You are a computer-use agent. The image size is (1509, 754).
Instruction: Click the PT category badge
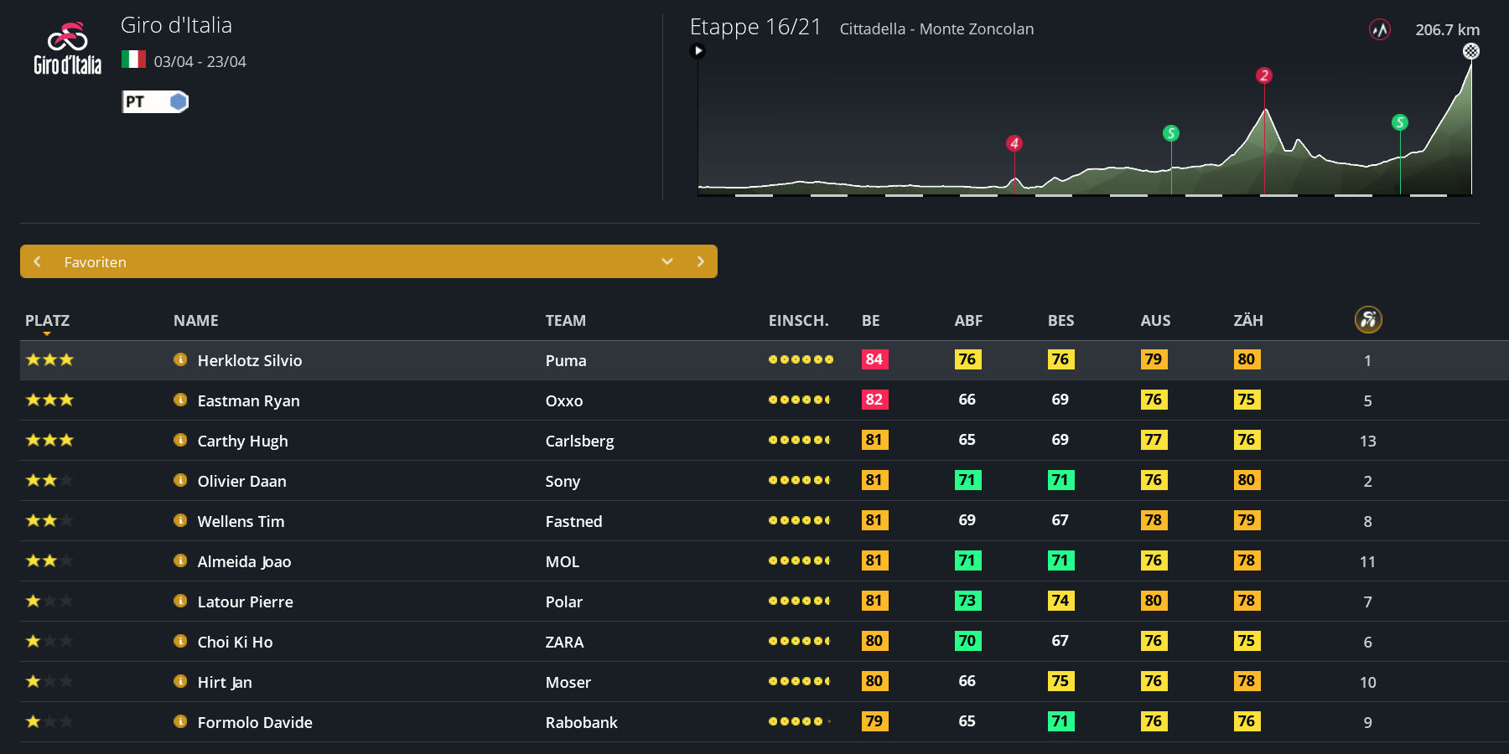point(155,102)
